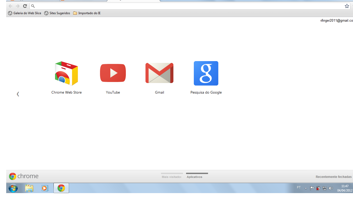353x198 pixels.
Task: Open the Galeria do Web Slice bookmark
Action: 25,13
